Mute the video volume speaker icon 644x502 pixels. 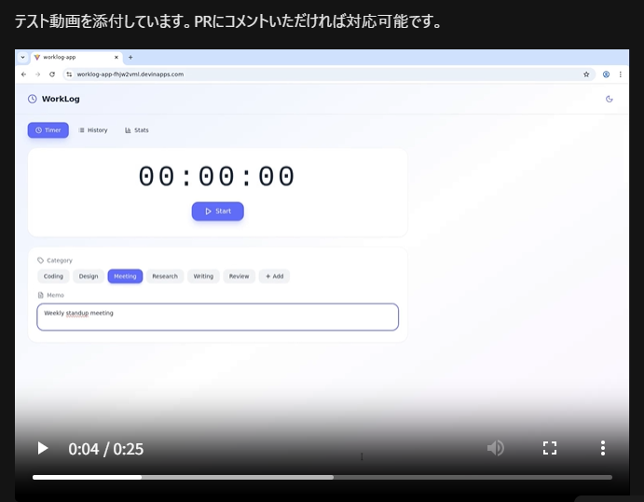click(x=496, y=448)
